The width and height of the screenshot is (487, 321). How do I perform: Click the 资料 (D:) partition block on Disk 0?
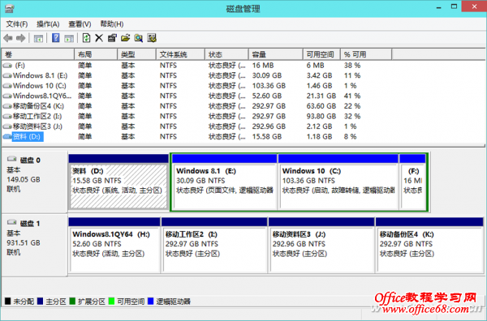pos(119,182)
